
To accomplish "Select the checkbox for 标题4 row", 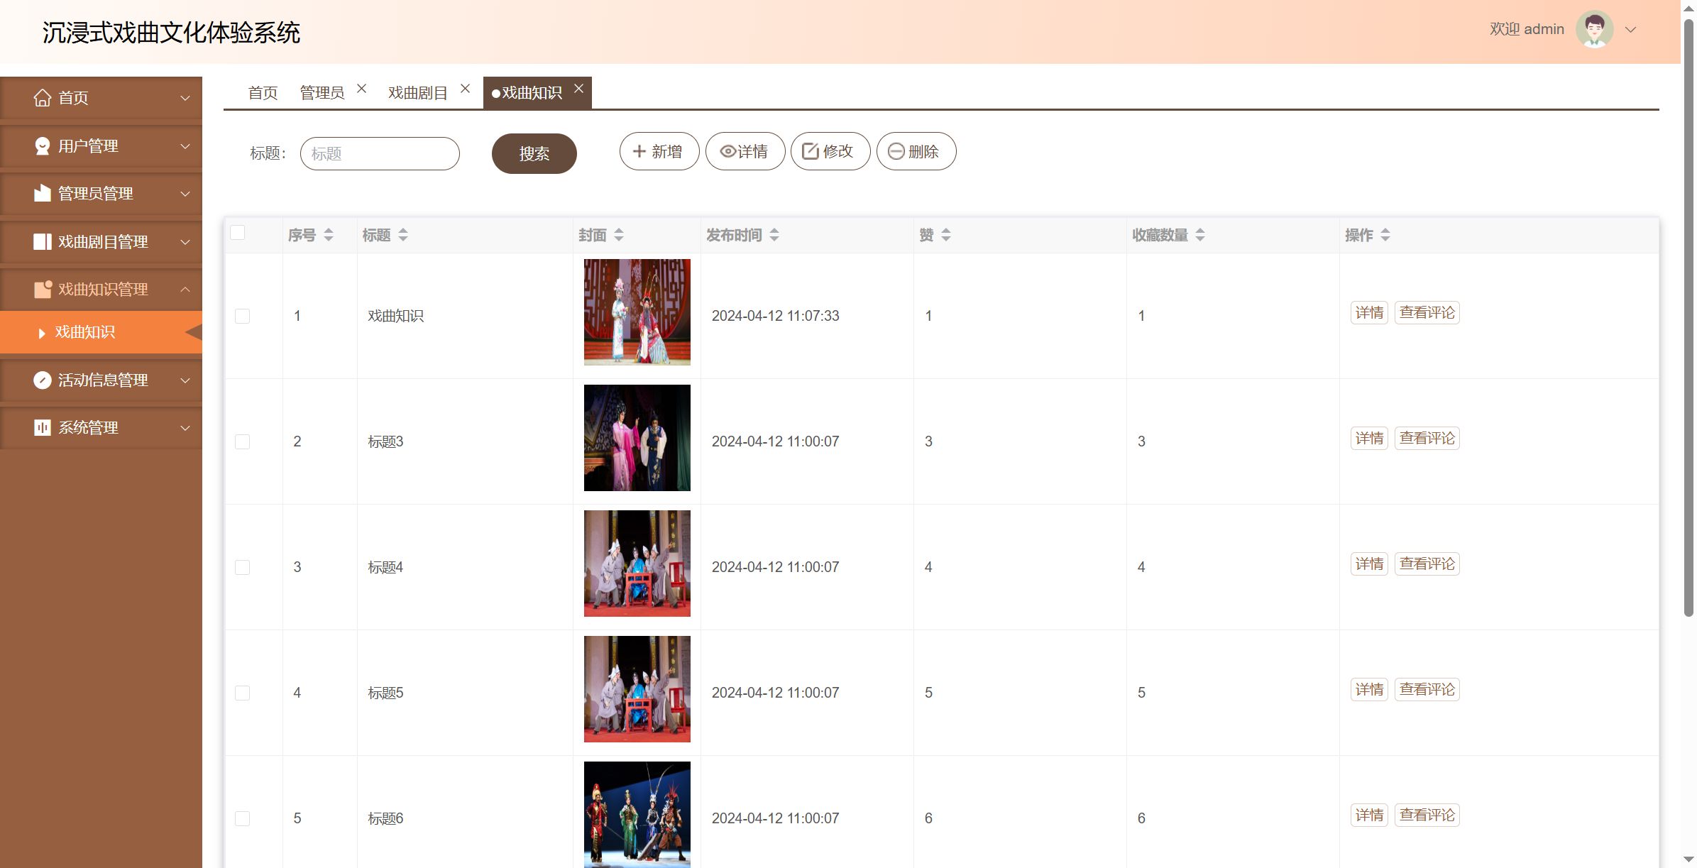I will coord(242,568).
